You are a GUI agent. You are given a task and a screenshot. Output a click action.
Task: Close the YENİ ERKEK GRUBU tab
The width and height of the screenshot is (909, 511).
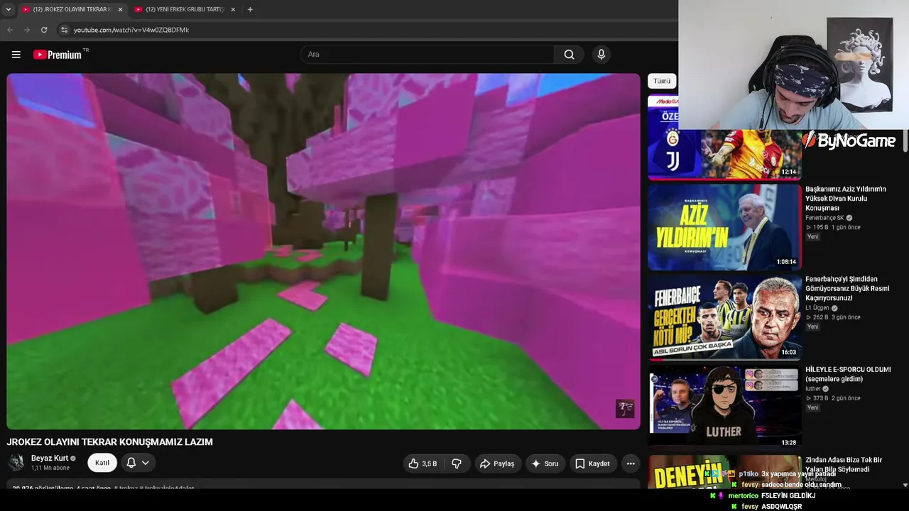tap(233, 9)
